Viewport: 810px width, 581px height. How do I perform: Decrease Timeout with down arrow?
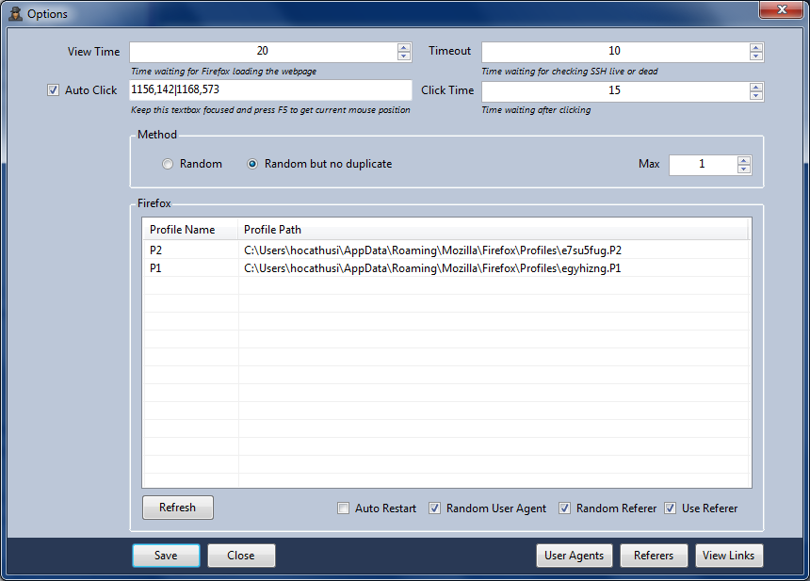click(755, 56)
